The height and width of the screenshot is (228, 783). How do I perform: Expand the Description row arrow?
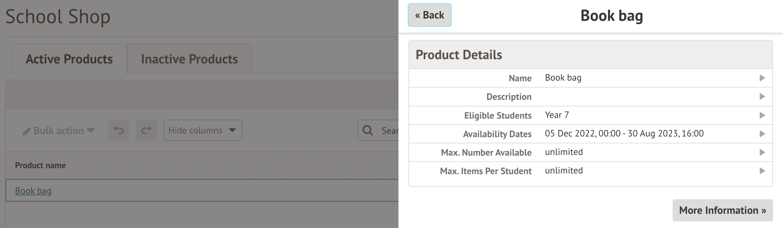pyautogui.click(x=762, y=96)
